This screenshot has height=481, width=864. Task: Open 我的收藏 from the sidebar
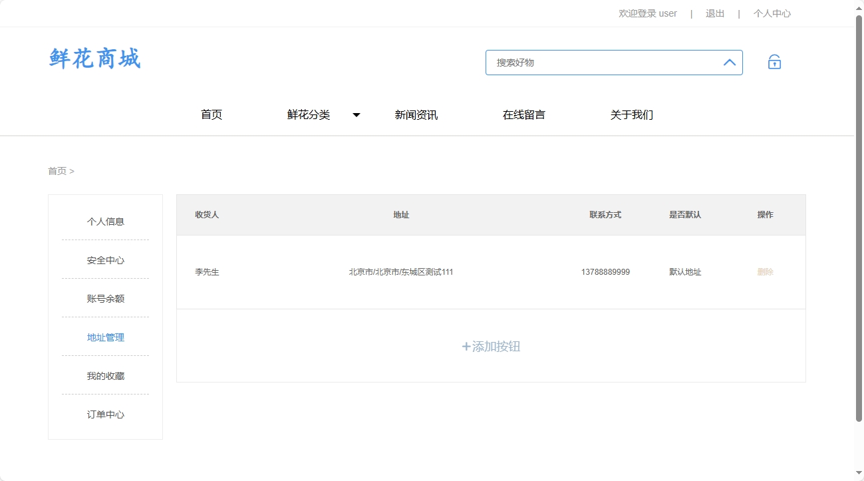(x=104, y=375)
